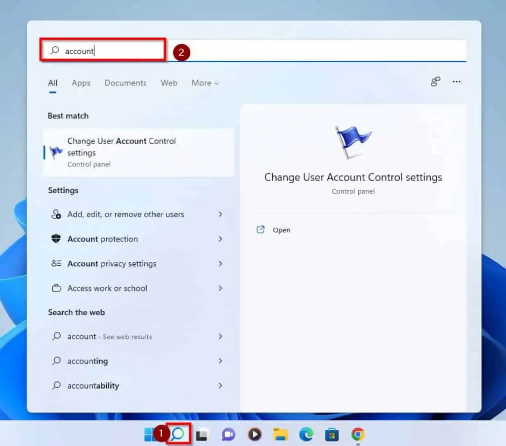Click Open under Change User Account Control settings
The width and height of the screenshot is (506, 446).
pyautogui.click(x=281, y=230)
